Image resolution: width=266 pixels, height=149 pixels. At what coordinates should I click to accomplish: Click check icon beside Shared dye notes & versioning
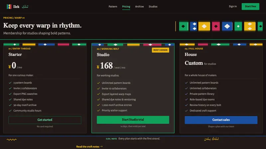[x=98, y=100]
